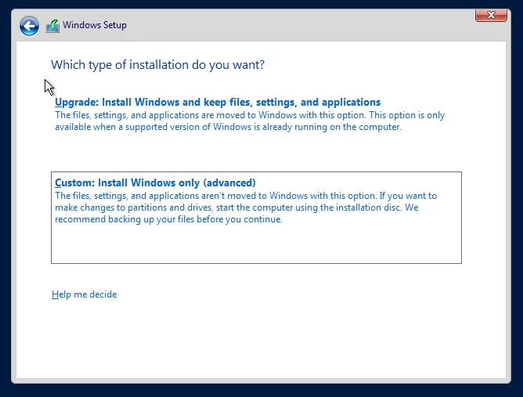Viewport: 523px width, 397px height.
Task: Click Custom description about backing up your files
Action: [246, 208]
